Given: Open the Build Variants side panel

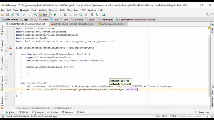Looking at the screenshot, I should 2,83.
